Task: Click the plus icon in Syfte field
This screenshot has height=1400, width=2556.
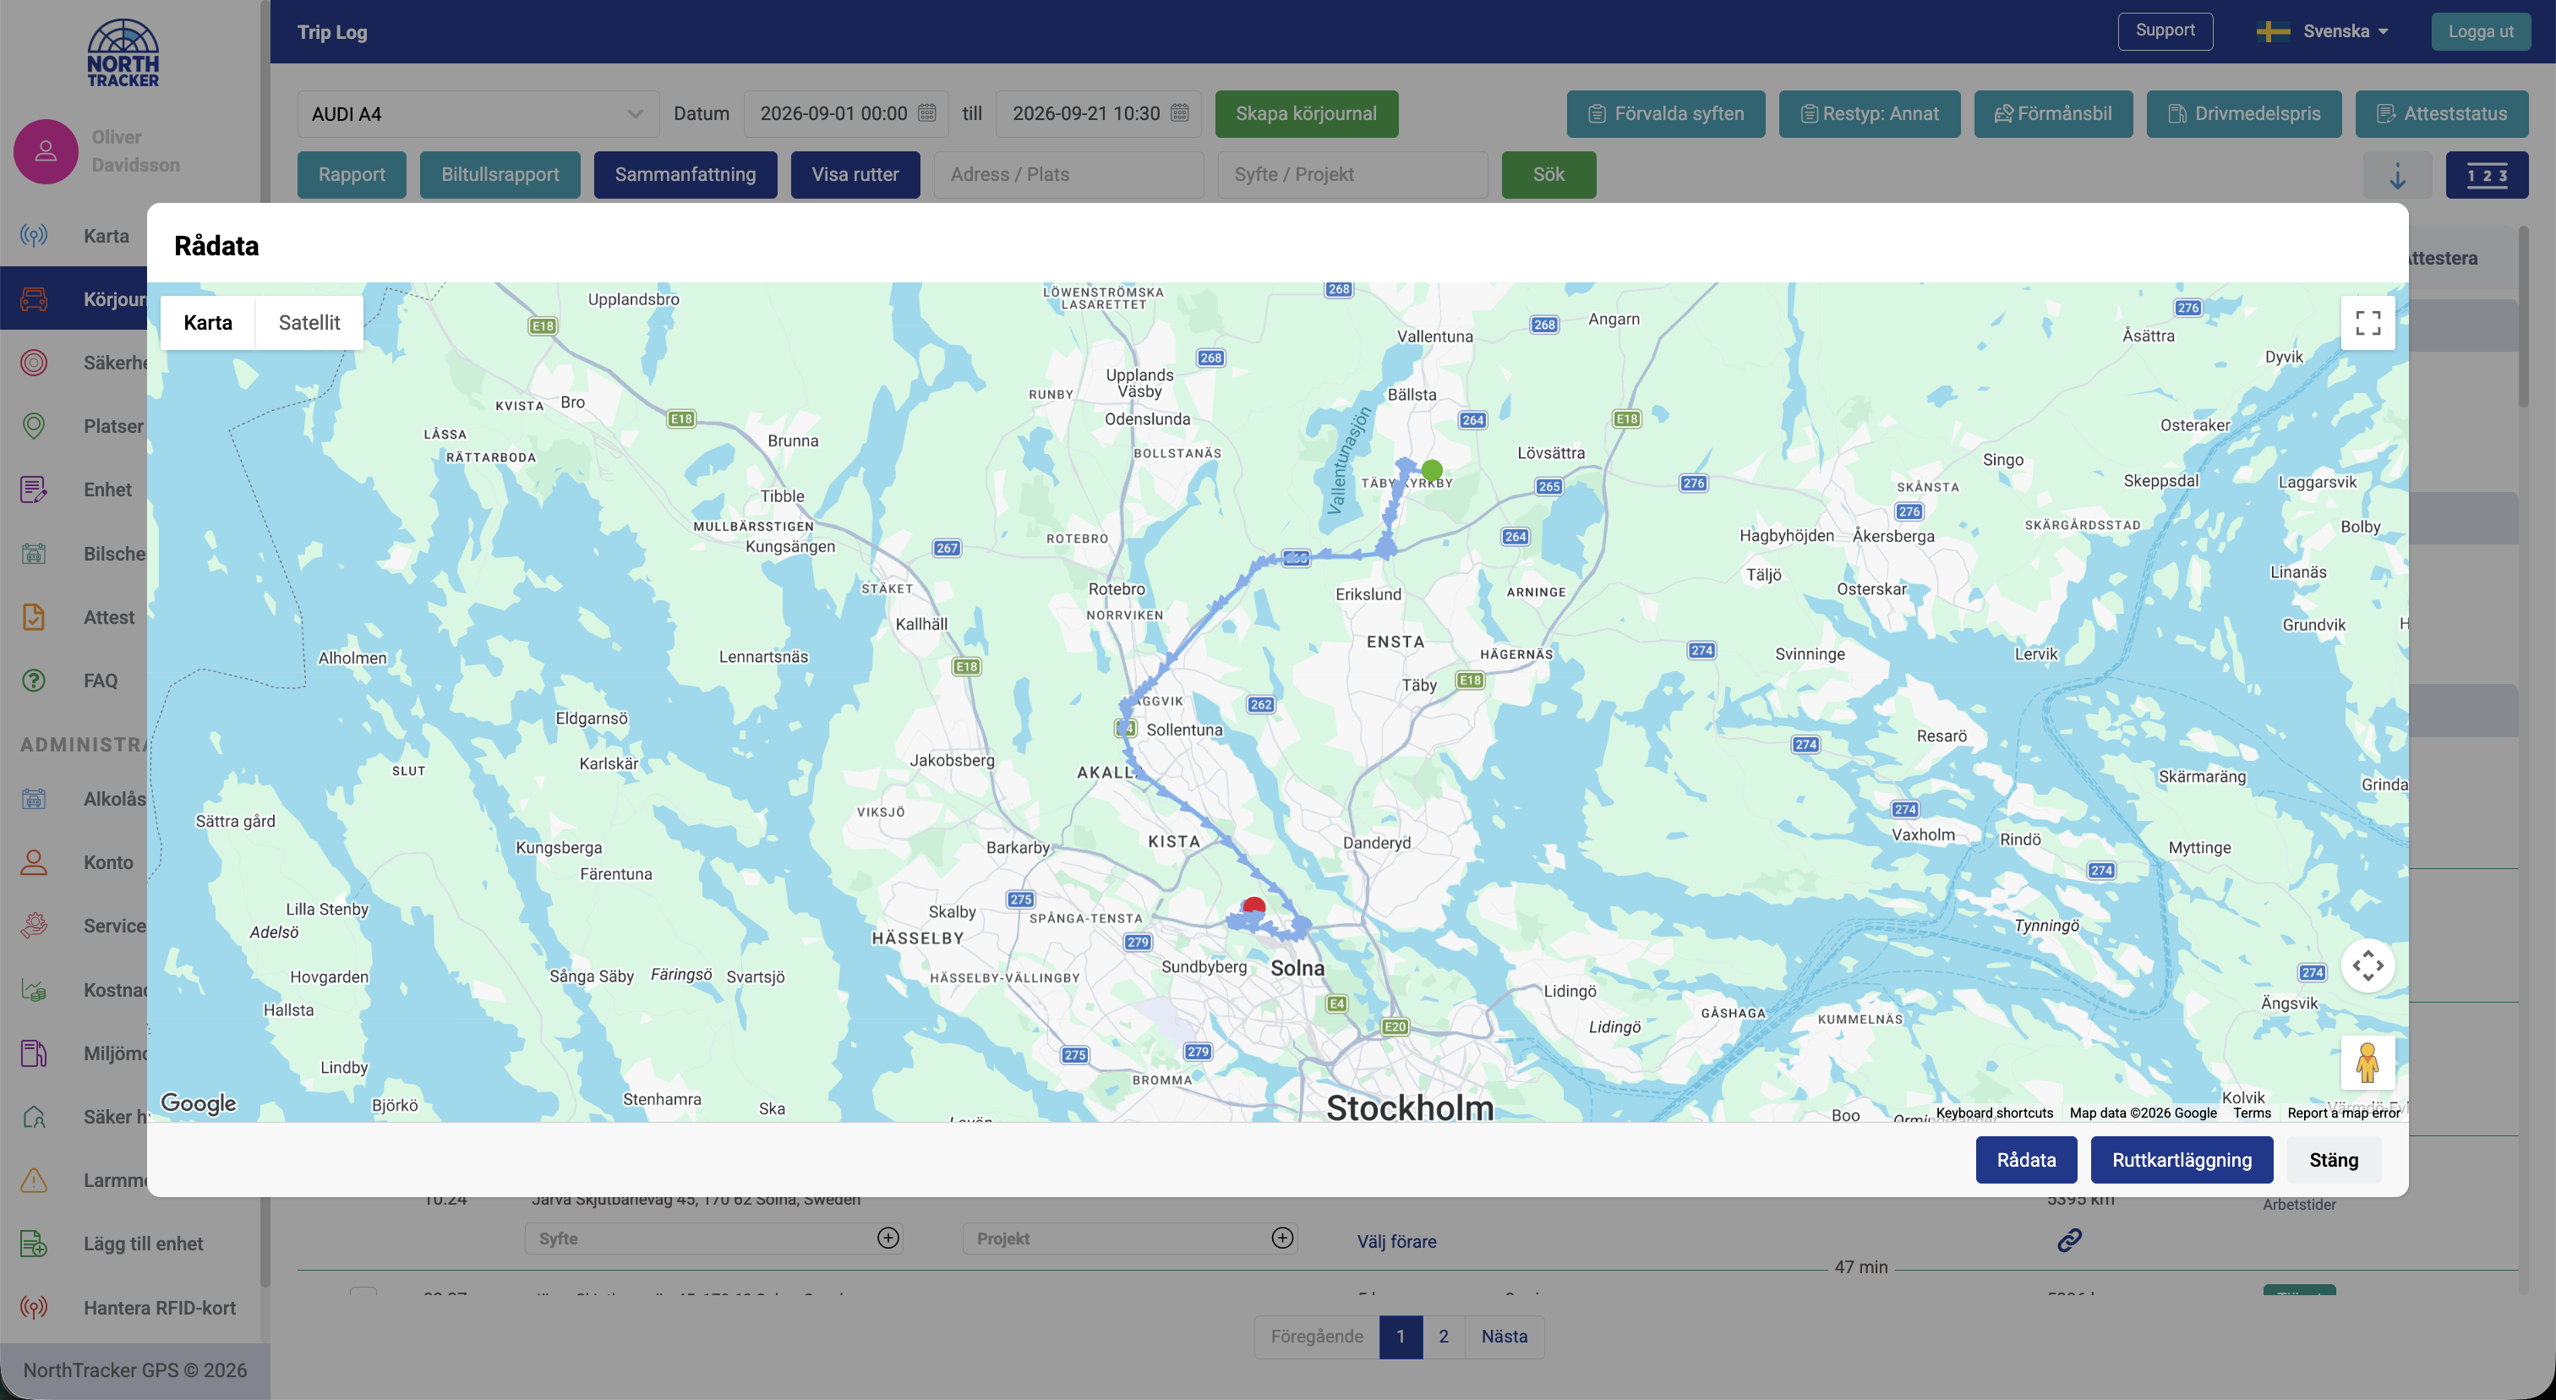Action: [x=888, y=1239]
